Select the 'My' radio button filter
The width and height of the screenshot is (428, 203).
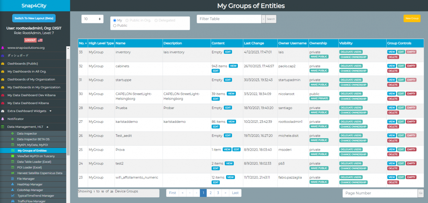click(x=115, y=20)
